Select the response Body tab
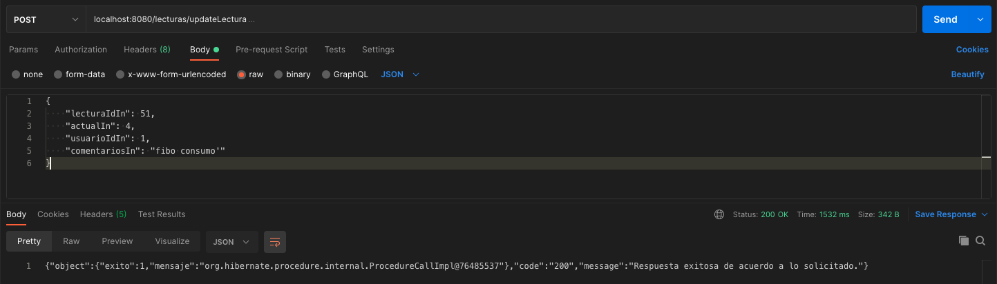The image size is (997, 284). coord(16,214)
